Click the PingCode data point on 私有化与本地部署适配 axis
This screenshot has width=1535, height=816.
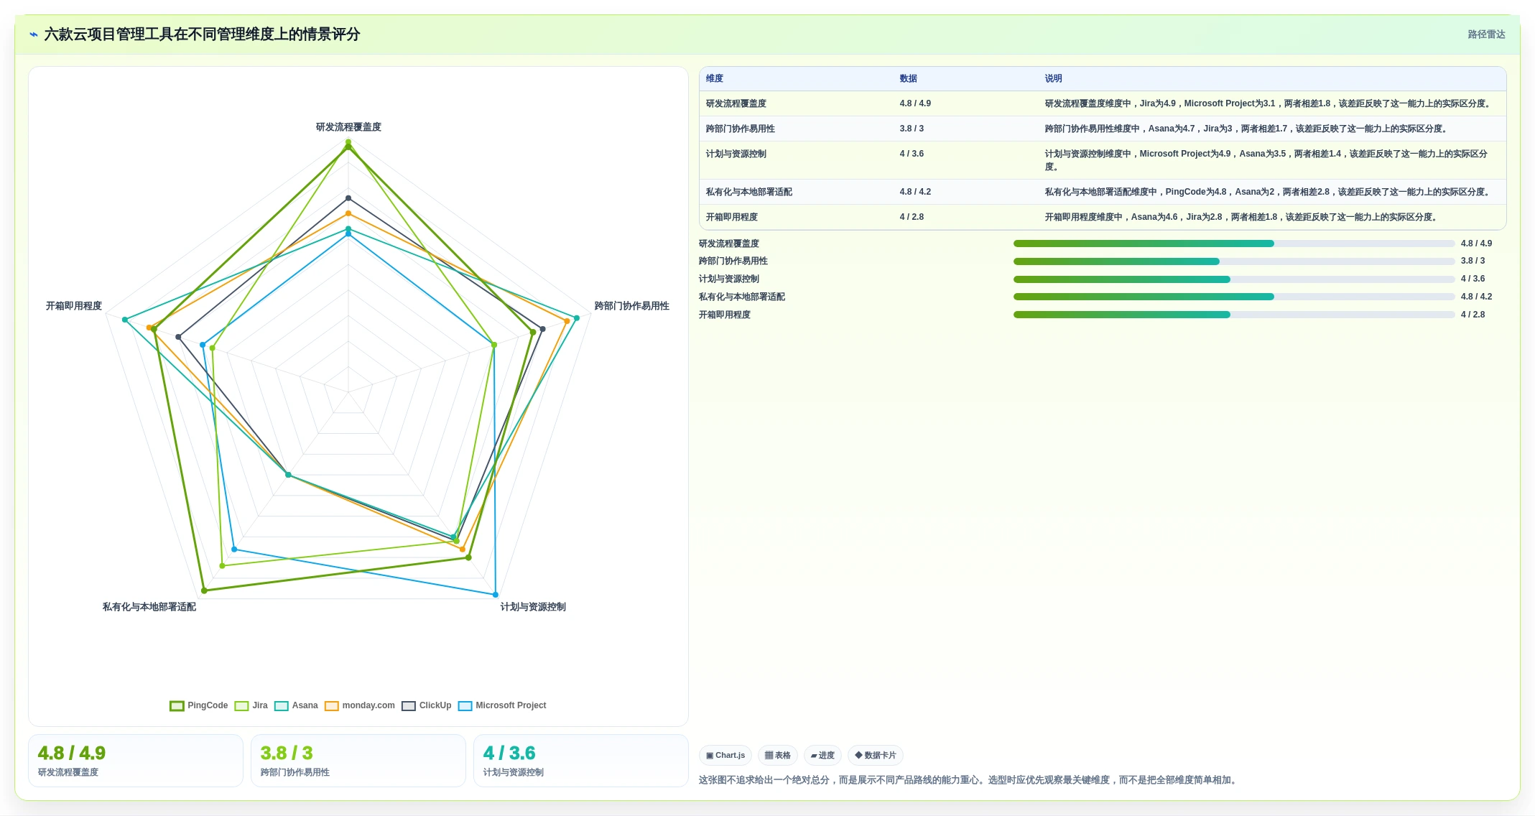click(204, 591)
